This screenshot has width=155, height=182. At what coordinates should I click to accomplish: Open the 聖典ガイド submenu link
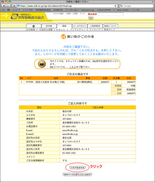click(x=109, y=30)
